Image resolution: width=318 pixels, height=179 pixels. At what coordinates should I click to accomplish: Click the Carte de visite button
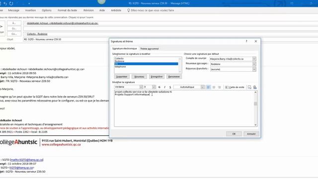coord(235,87)
